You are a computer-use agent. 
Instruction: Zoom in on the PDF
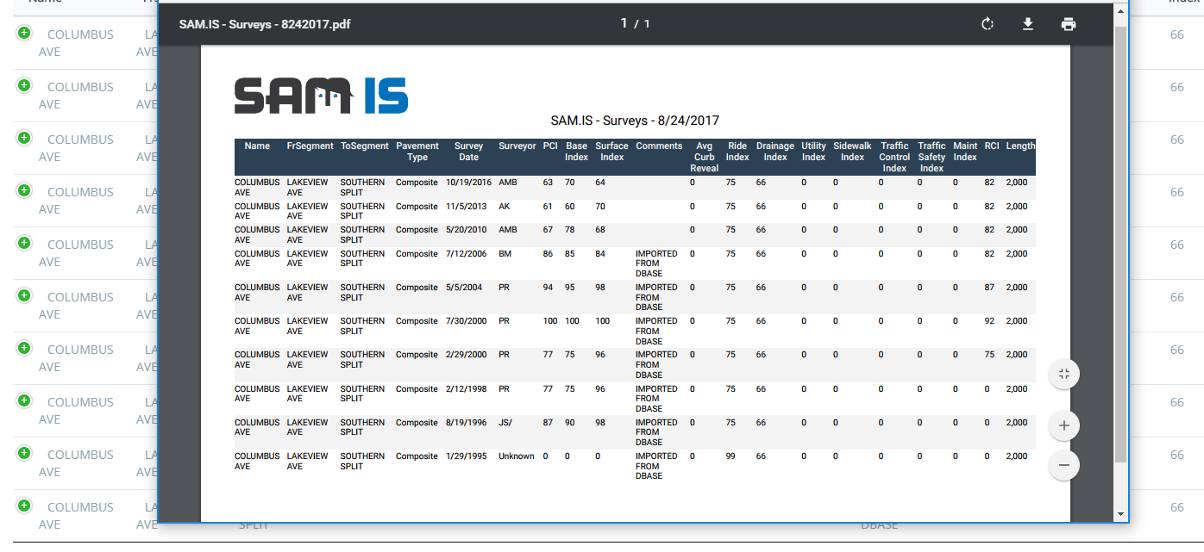coord(1063,425)
